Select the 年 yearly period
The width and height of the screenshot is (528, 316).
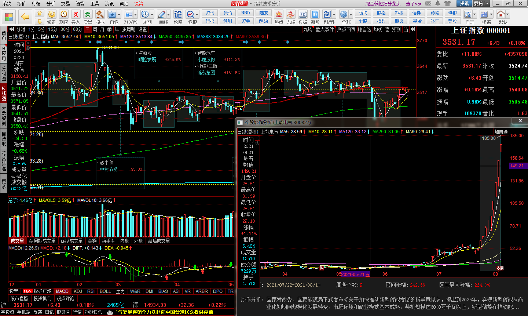117,29
